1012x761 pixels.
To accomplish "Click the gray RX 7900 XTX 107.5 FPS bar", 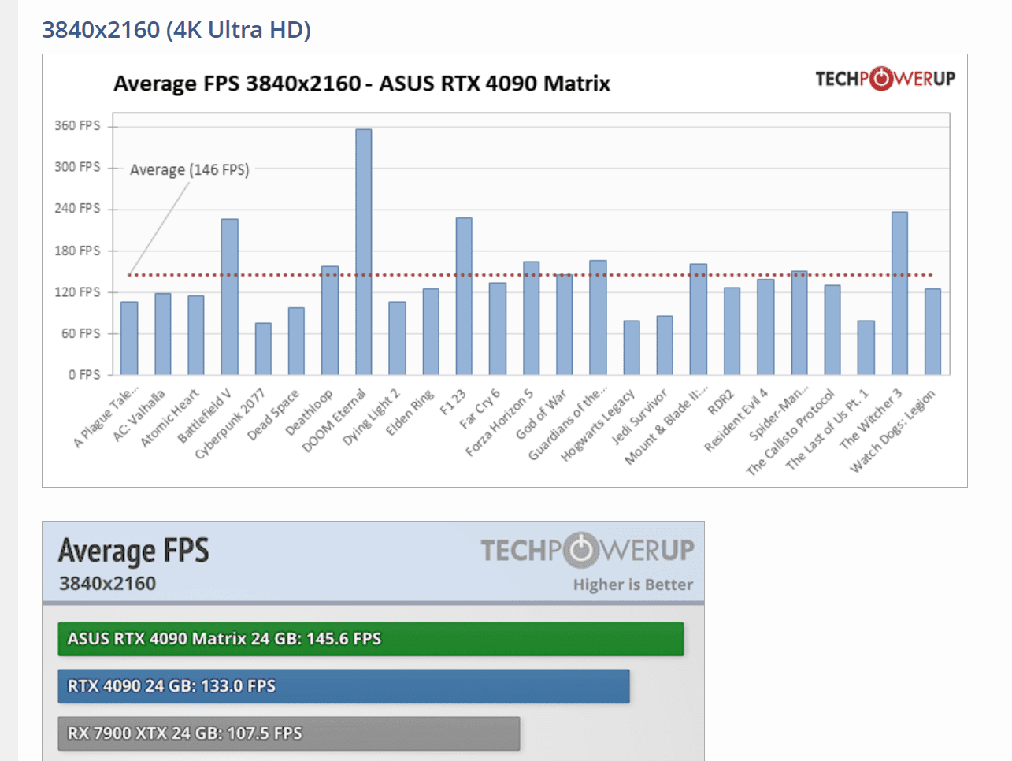I will pos(289,733).
